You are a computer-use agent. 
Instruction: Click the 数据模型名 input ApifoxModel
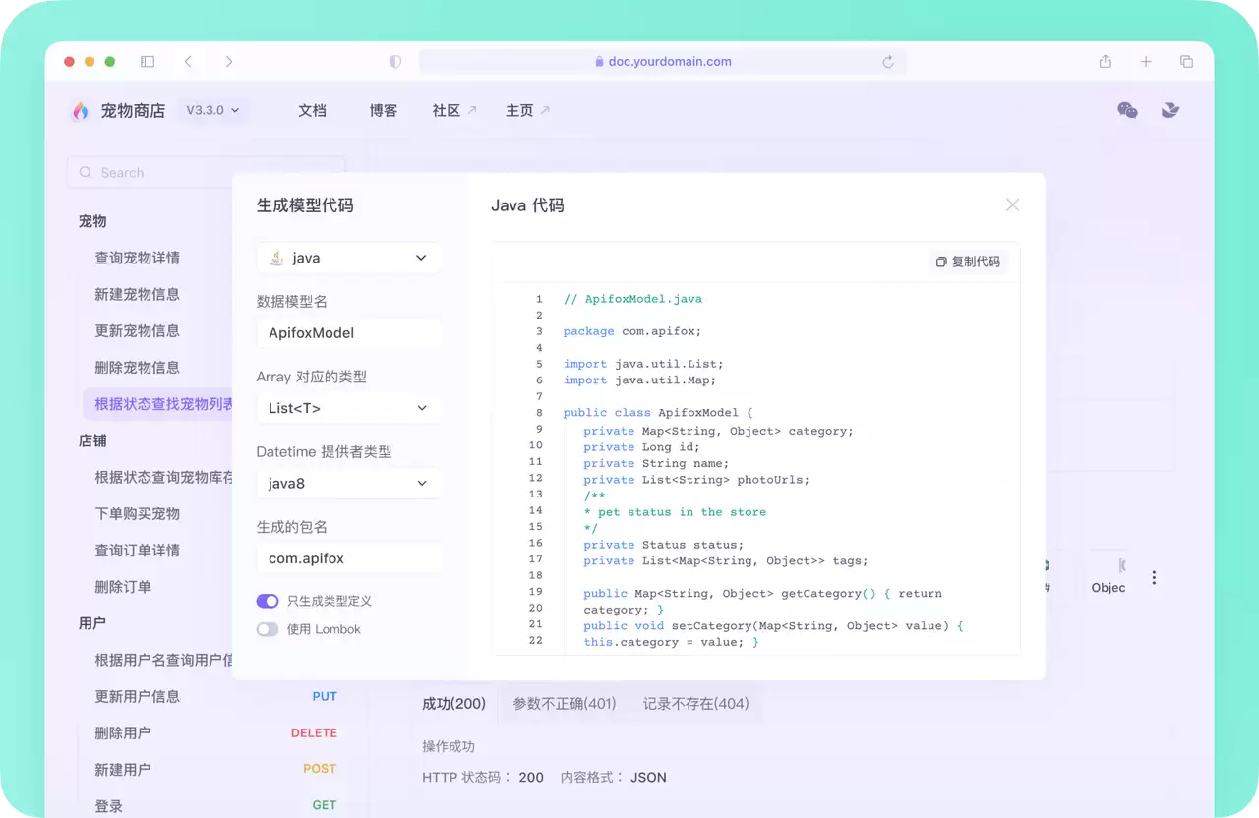[348, 333]
